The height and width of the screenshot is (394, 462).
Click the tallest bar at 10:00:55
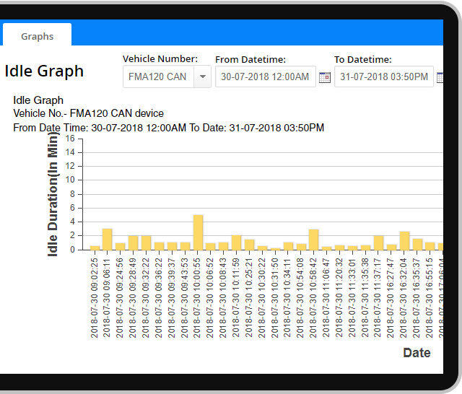point(198,232)
